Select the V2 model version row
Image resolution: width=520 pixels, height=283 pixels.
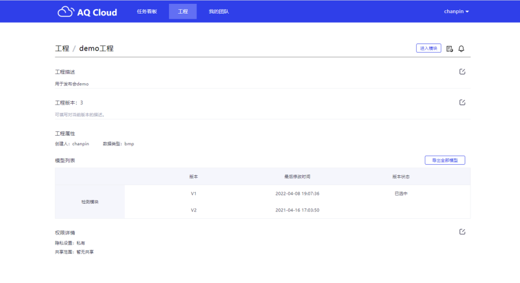[x=298, y=210]
